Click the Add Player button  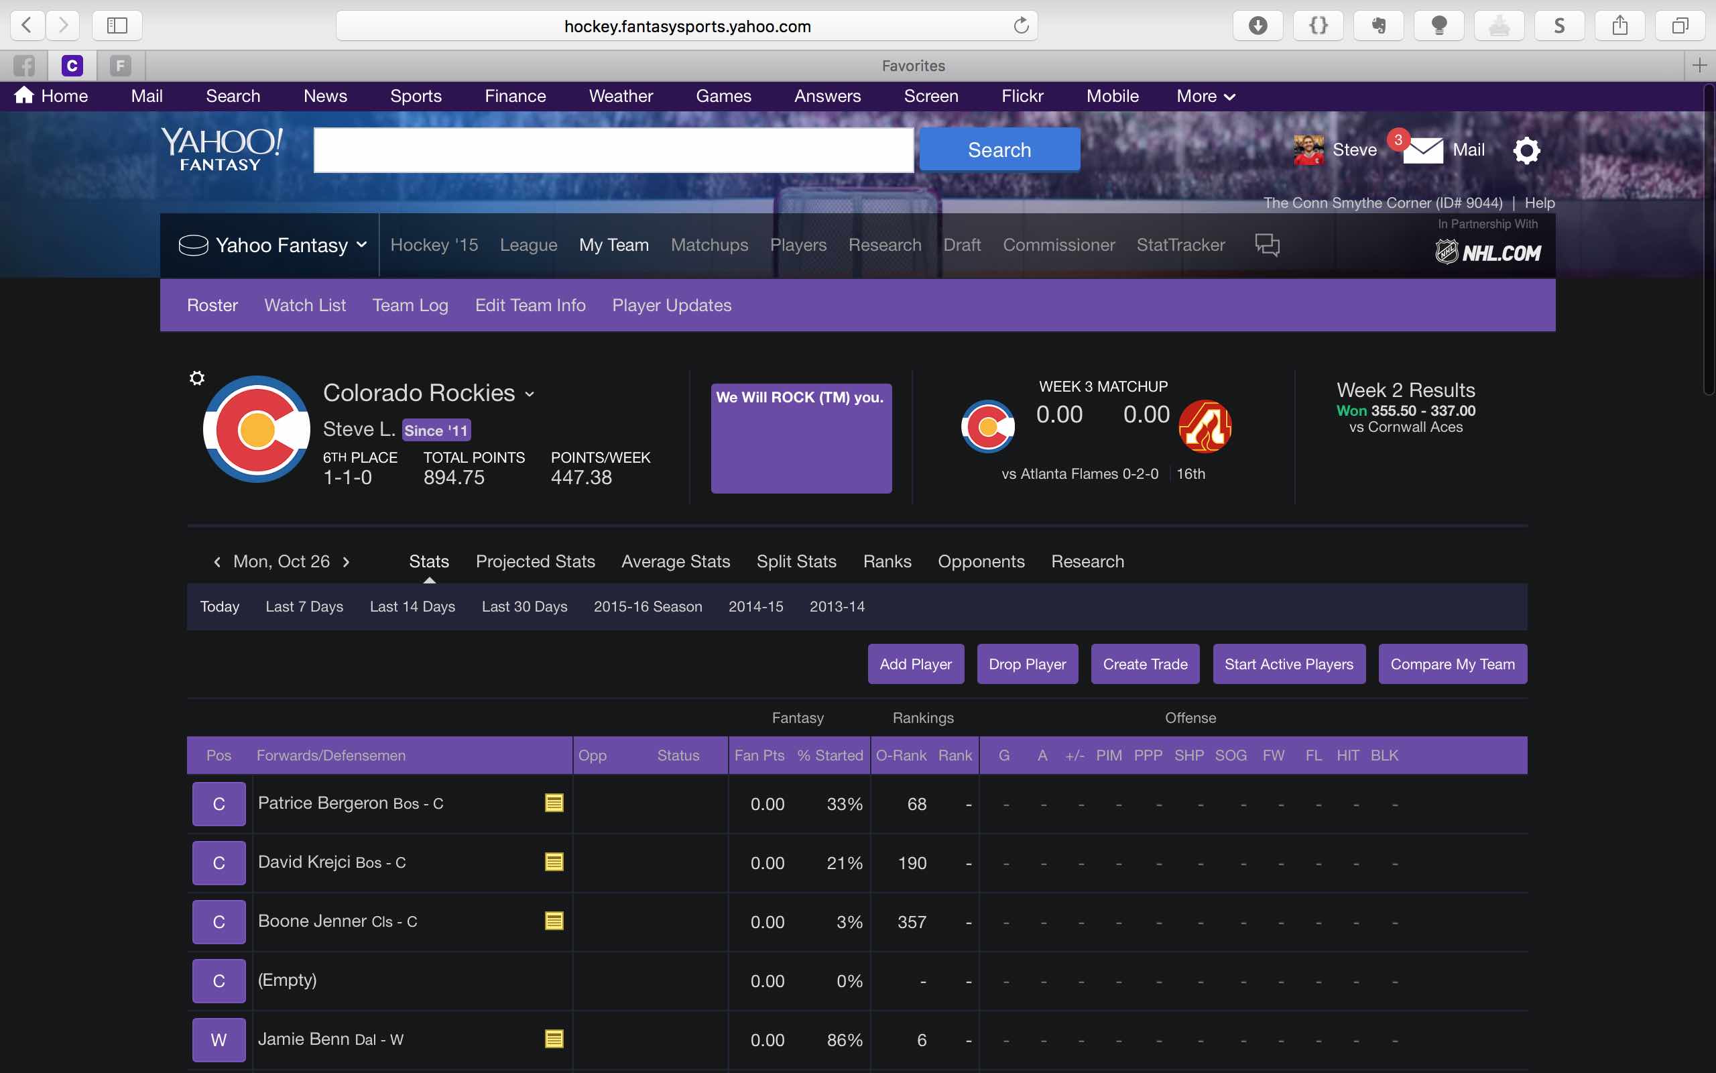coord(916,664)
